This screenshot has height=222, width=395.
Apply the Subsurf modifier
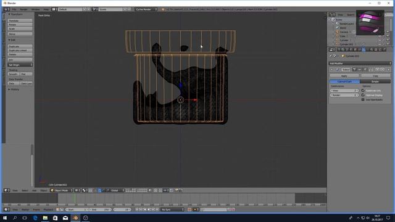point(344,76)
